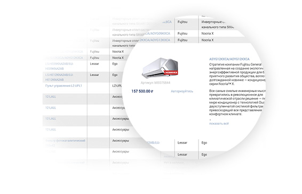Click the Авторизуйтесь link
This screenshot has width=302, height=194.
(x=182, y=91)
